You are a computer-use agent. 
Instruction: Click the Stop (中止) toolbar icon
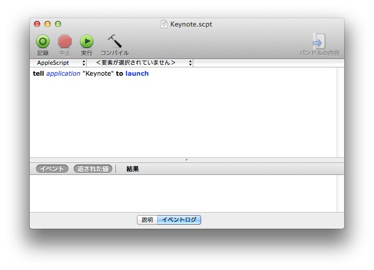click(x=65, y=41)
